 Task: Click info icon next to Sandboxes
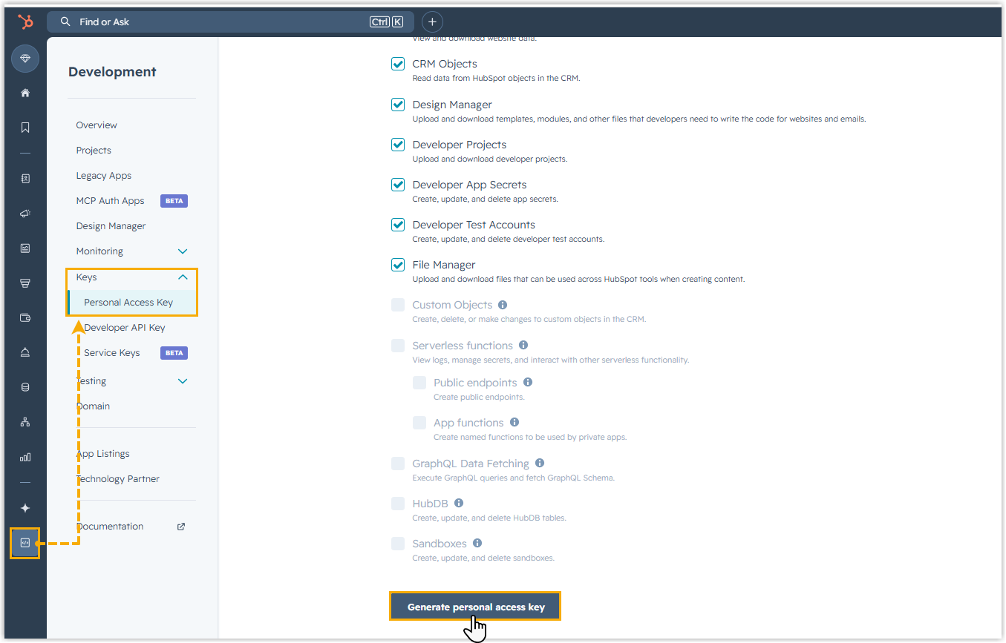click(x=477, y=544)
